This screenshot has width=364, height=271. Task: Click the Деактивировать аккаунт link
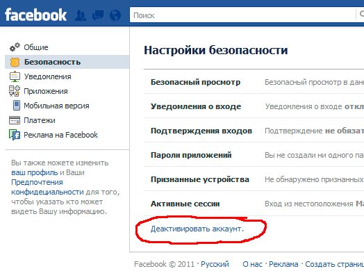pos(197,229)
